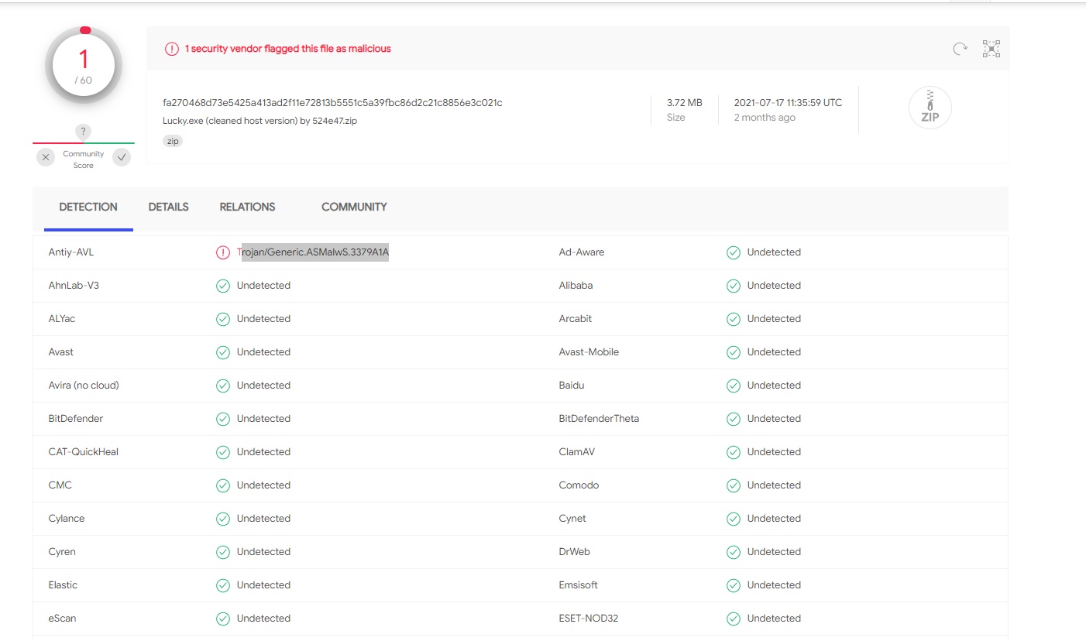Click the CMC vendor name
The width and height of the screenshot is (1086, 641).
[x=60, y=485]
